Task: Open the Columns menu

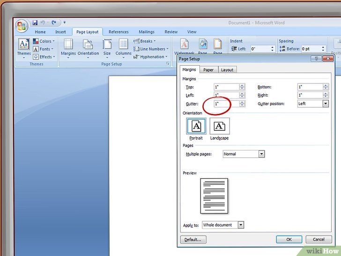Action: pyautogui.click(x=123, y=49)
